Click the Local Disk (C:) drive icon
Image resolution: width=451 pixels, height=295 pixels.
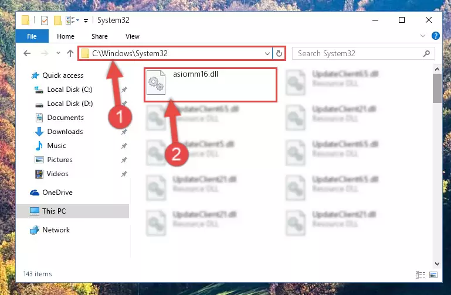[x=39, y=90]
